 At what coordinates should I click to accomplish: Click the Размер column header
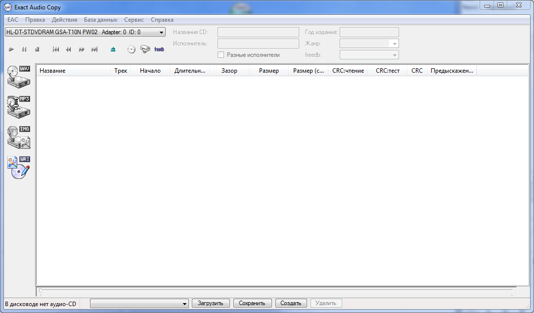268,71
